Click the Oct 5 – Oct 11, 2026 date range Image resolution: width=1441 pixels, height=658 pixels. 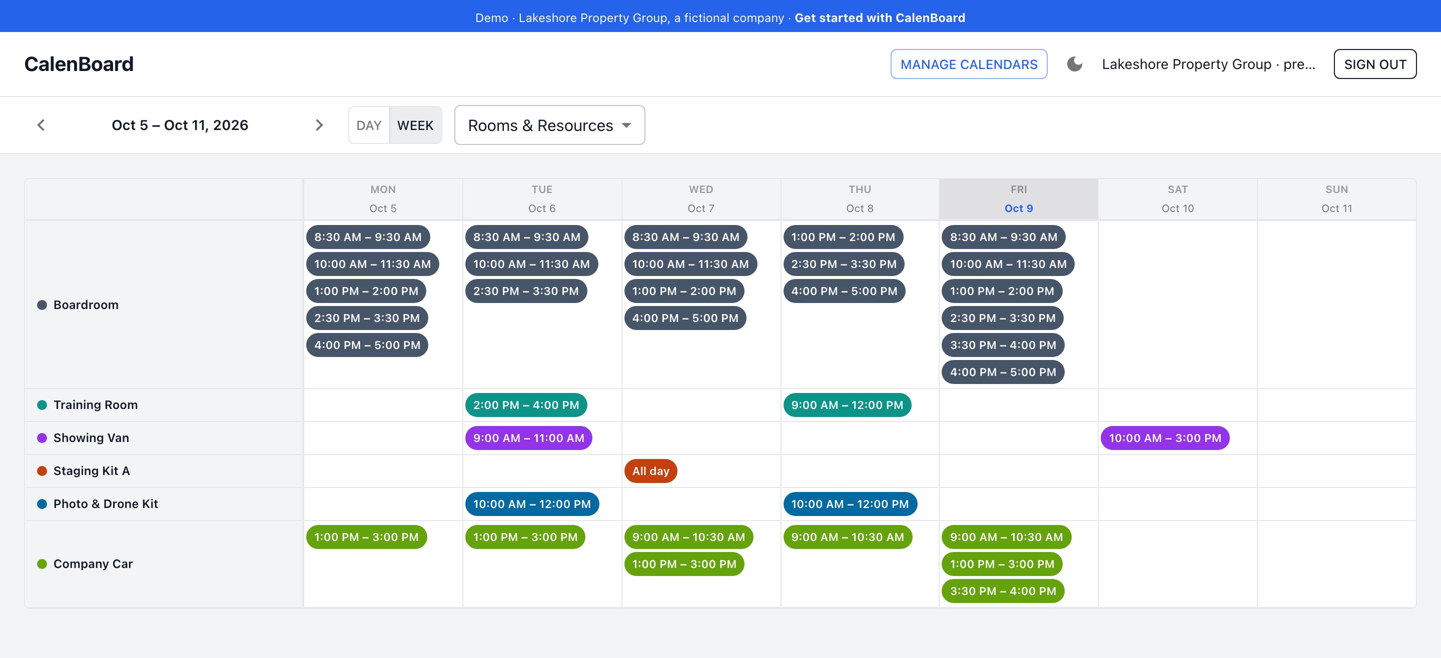click(x=180, y=125)
